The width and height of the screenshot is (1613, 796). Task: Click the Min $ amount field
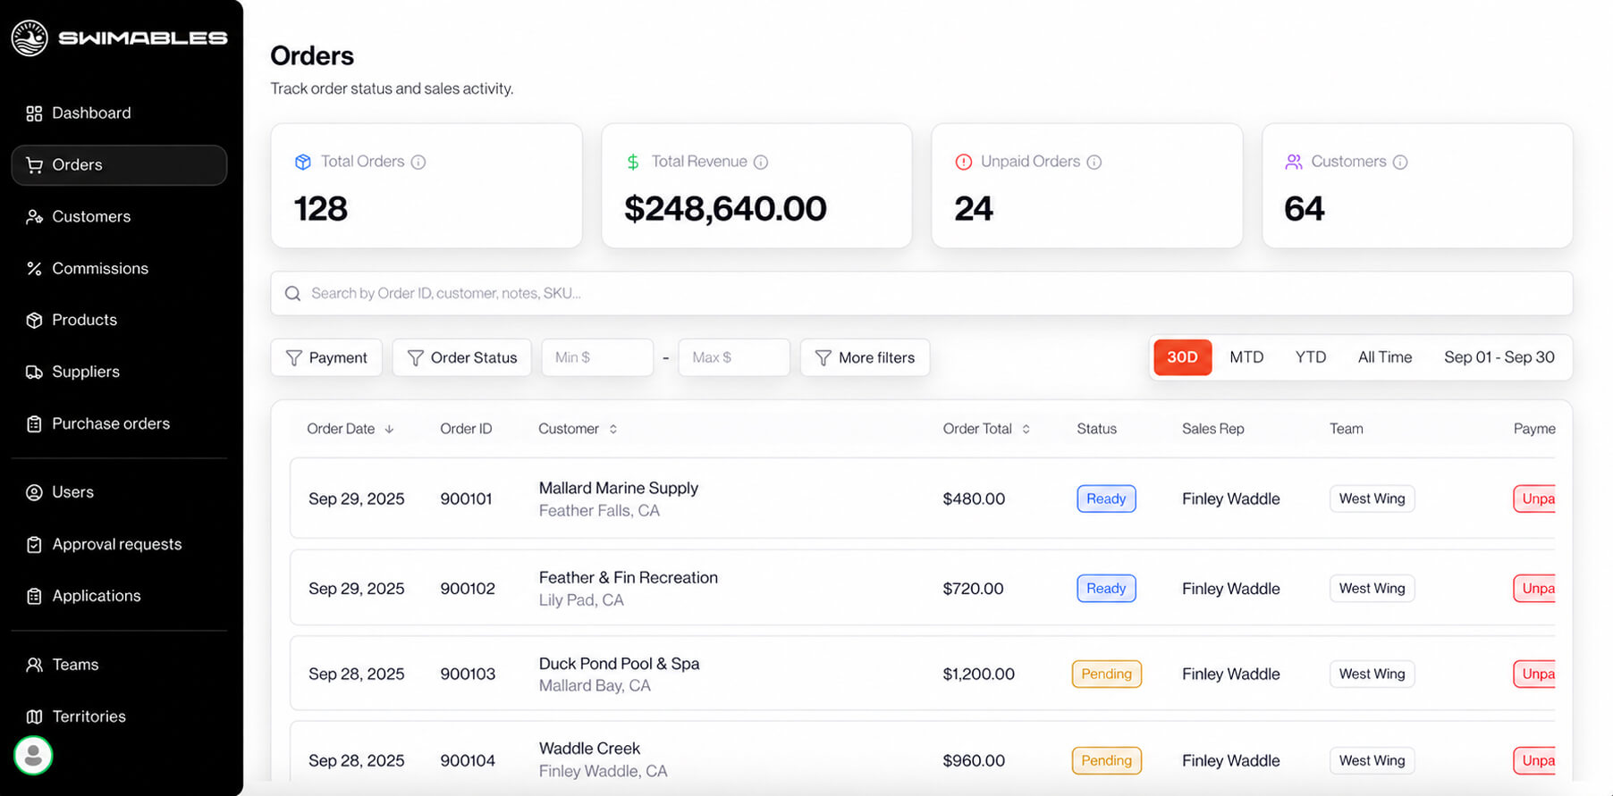point(597,357)
